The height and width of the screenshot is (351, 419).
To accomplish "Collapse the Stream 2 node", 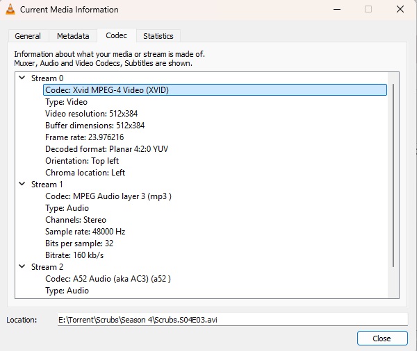I will tap(22, 266).
